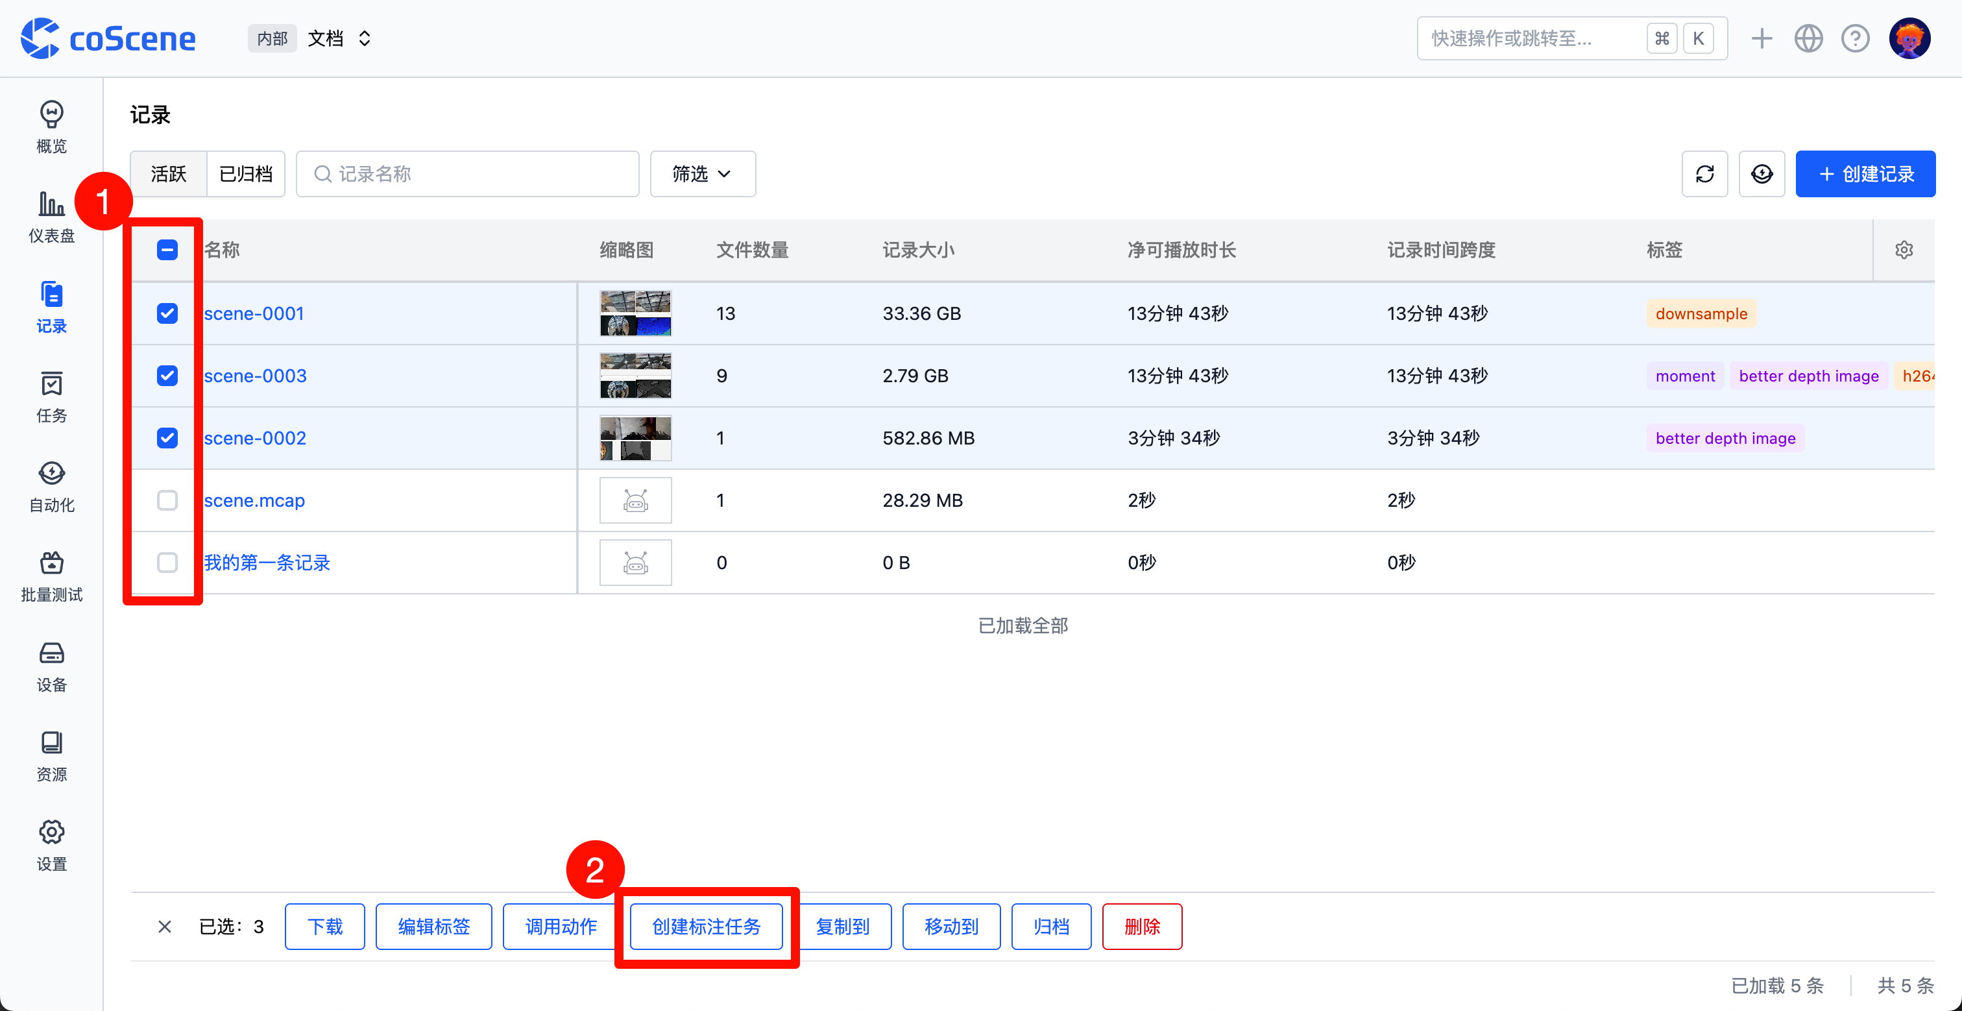Refresh the records list
This screenshot has width=1962, height=1011.
[1705, 174]
